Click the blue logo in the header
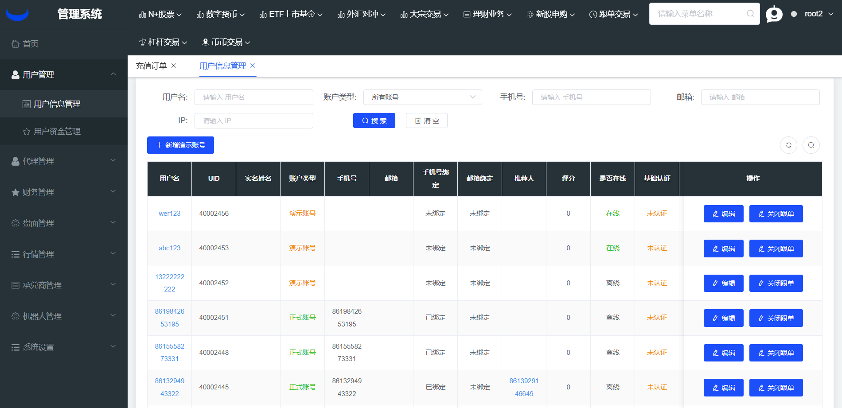 (17, 15)
